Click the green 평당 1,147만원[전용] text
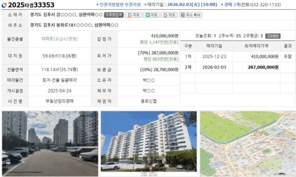This screenshot has width=296, height=177. [x=159, y=42]
